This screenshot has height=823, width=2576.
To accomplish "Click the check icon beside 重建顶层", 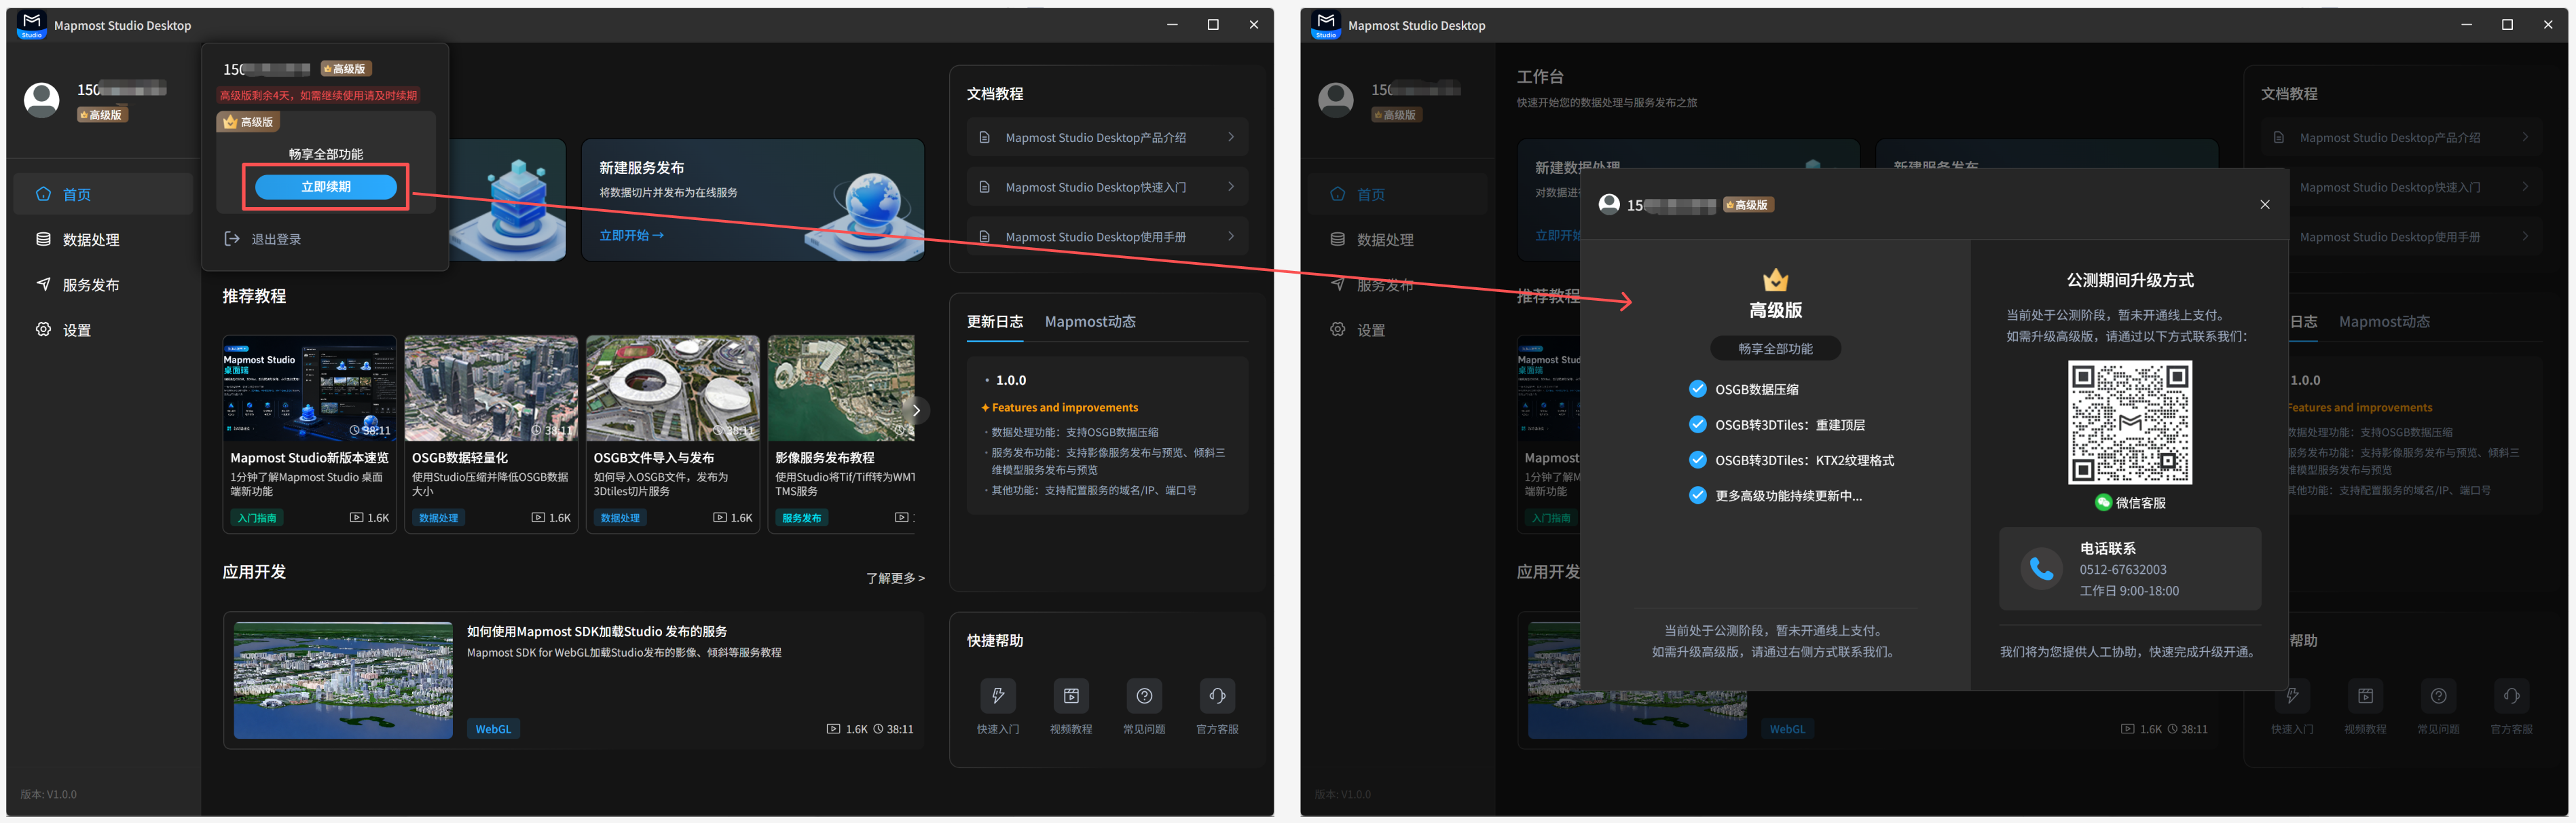I will (x=1697, y=424).
